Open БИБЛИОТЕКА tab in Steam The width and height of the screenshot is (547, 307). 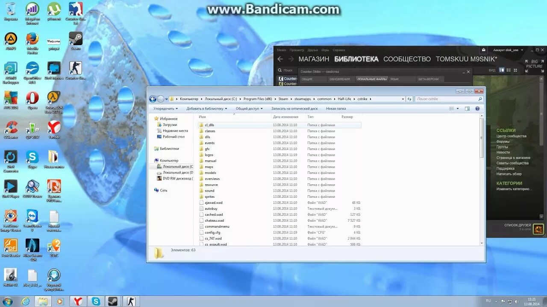[x=356, y=59]
